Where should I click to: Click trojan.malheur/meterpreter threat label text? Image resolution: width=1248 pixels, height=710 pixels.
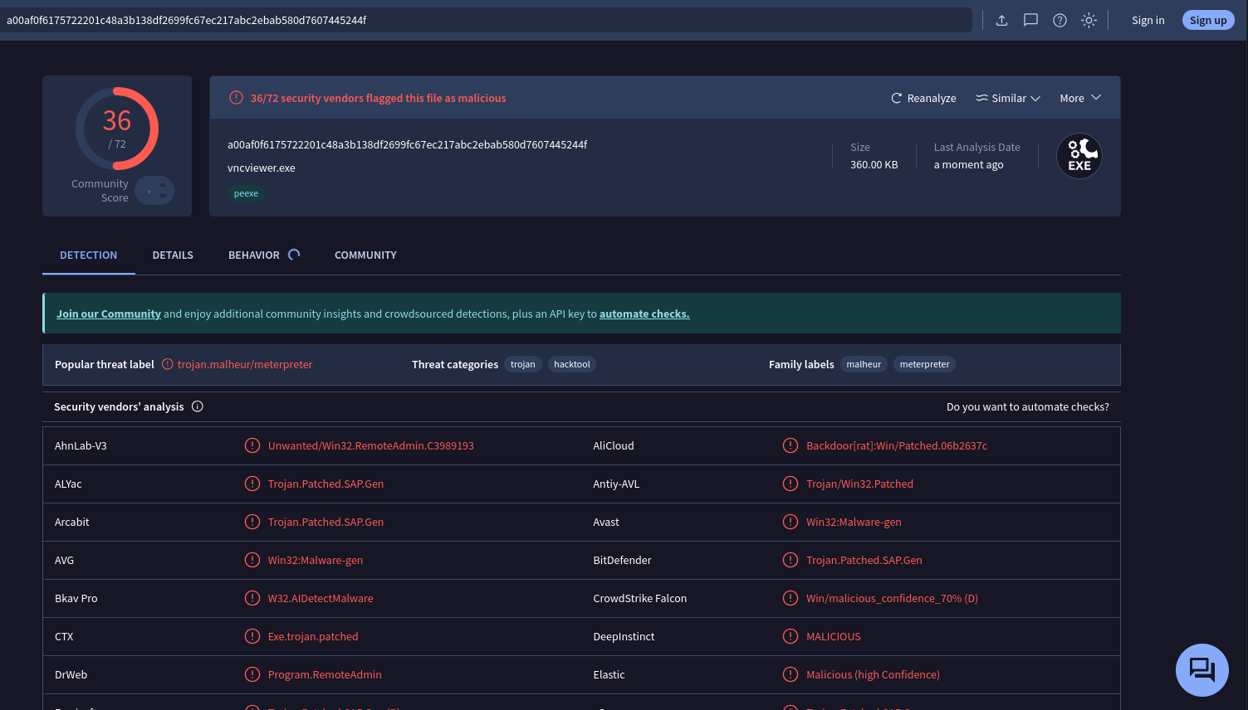coord(245,364)
